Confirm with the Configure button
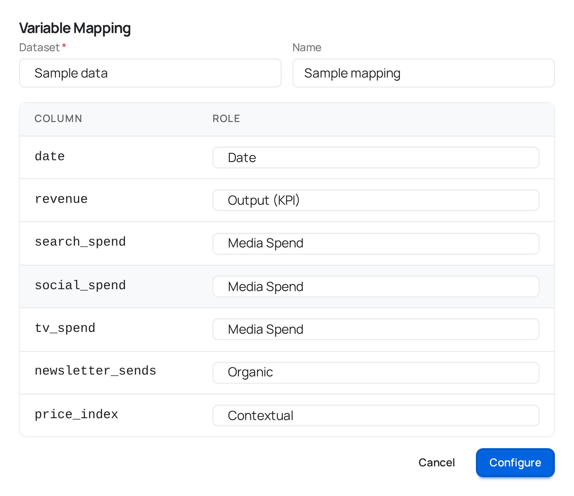The width and height of the screenshot is (574, 496). click(515, 463)
